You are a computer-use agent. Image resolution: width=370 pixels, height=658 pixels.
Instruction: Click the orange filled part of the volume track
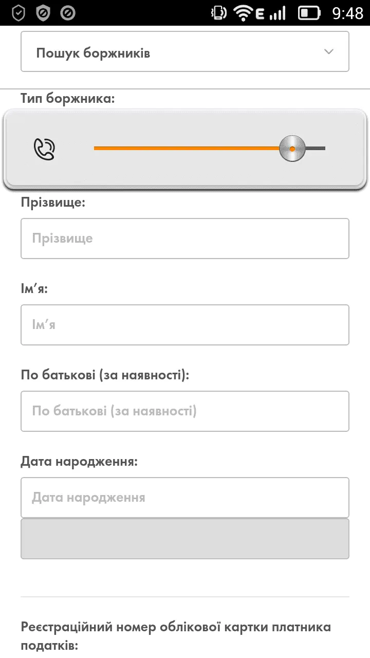tap(185, 149)
